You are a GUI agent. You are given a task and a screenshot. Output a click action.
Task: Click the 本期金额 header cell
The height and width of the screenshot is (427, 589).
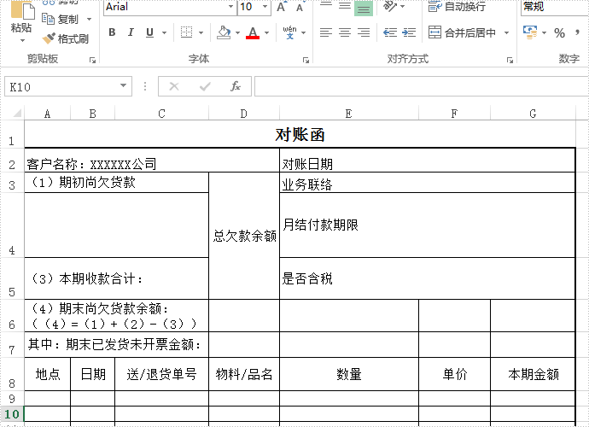tap(533, 374)
